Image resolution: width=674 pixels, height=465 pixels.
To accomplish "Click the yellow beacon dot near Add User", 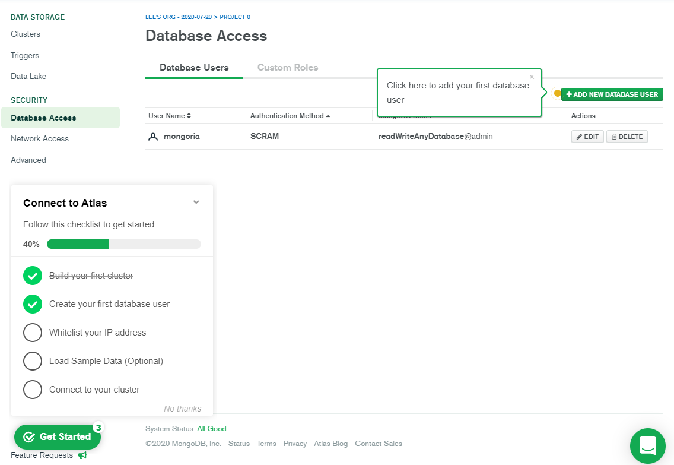I will point(557,93).
